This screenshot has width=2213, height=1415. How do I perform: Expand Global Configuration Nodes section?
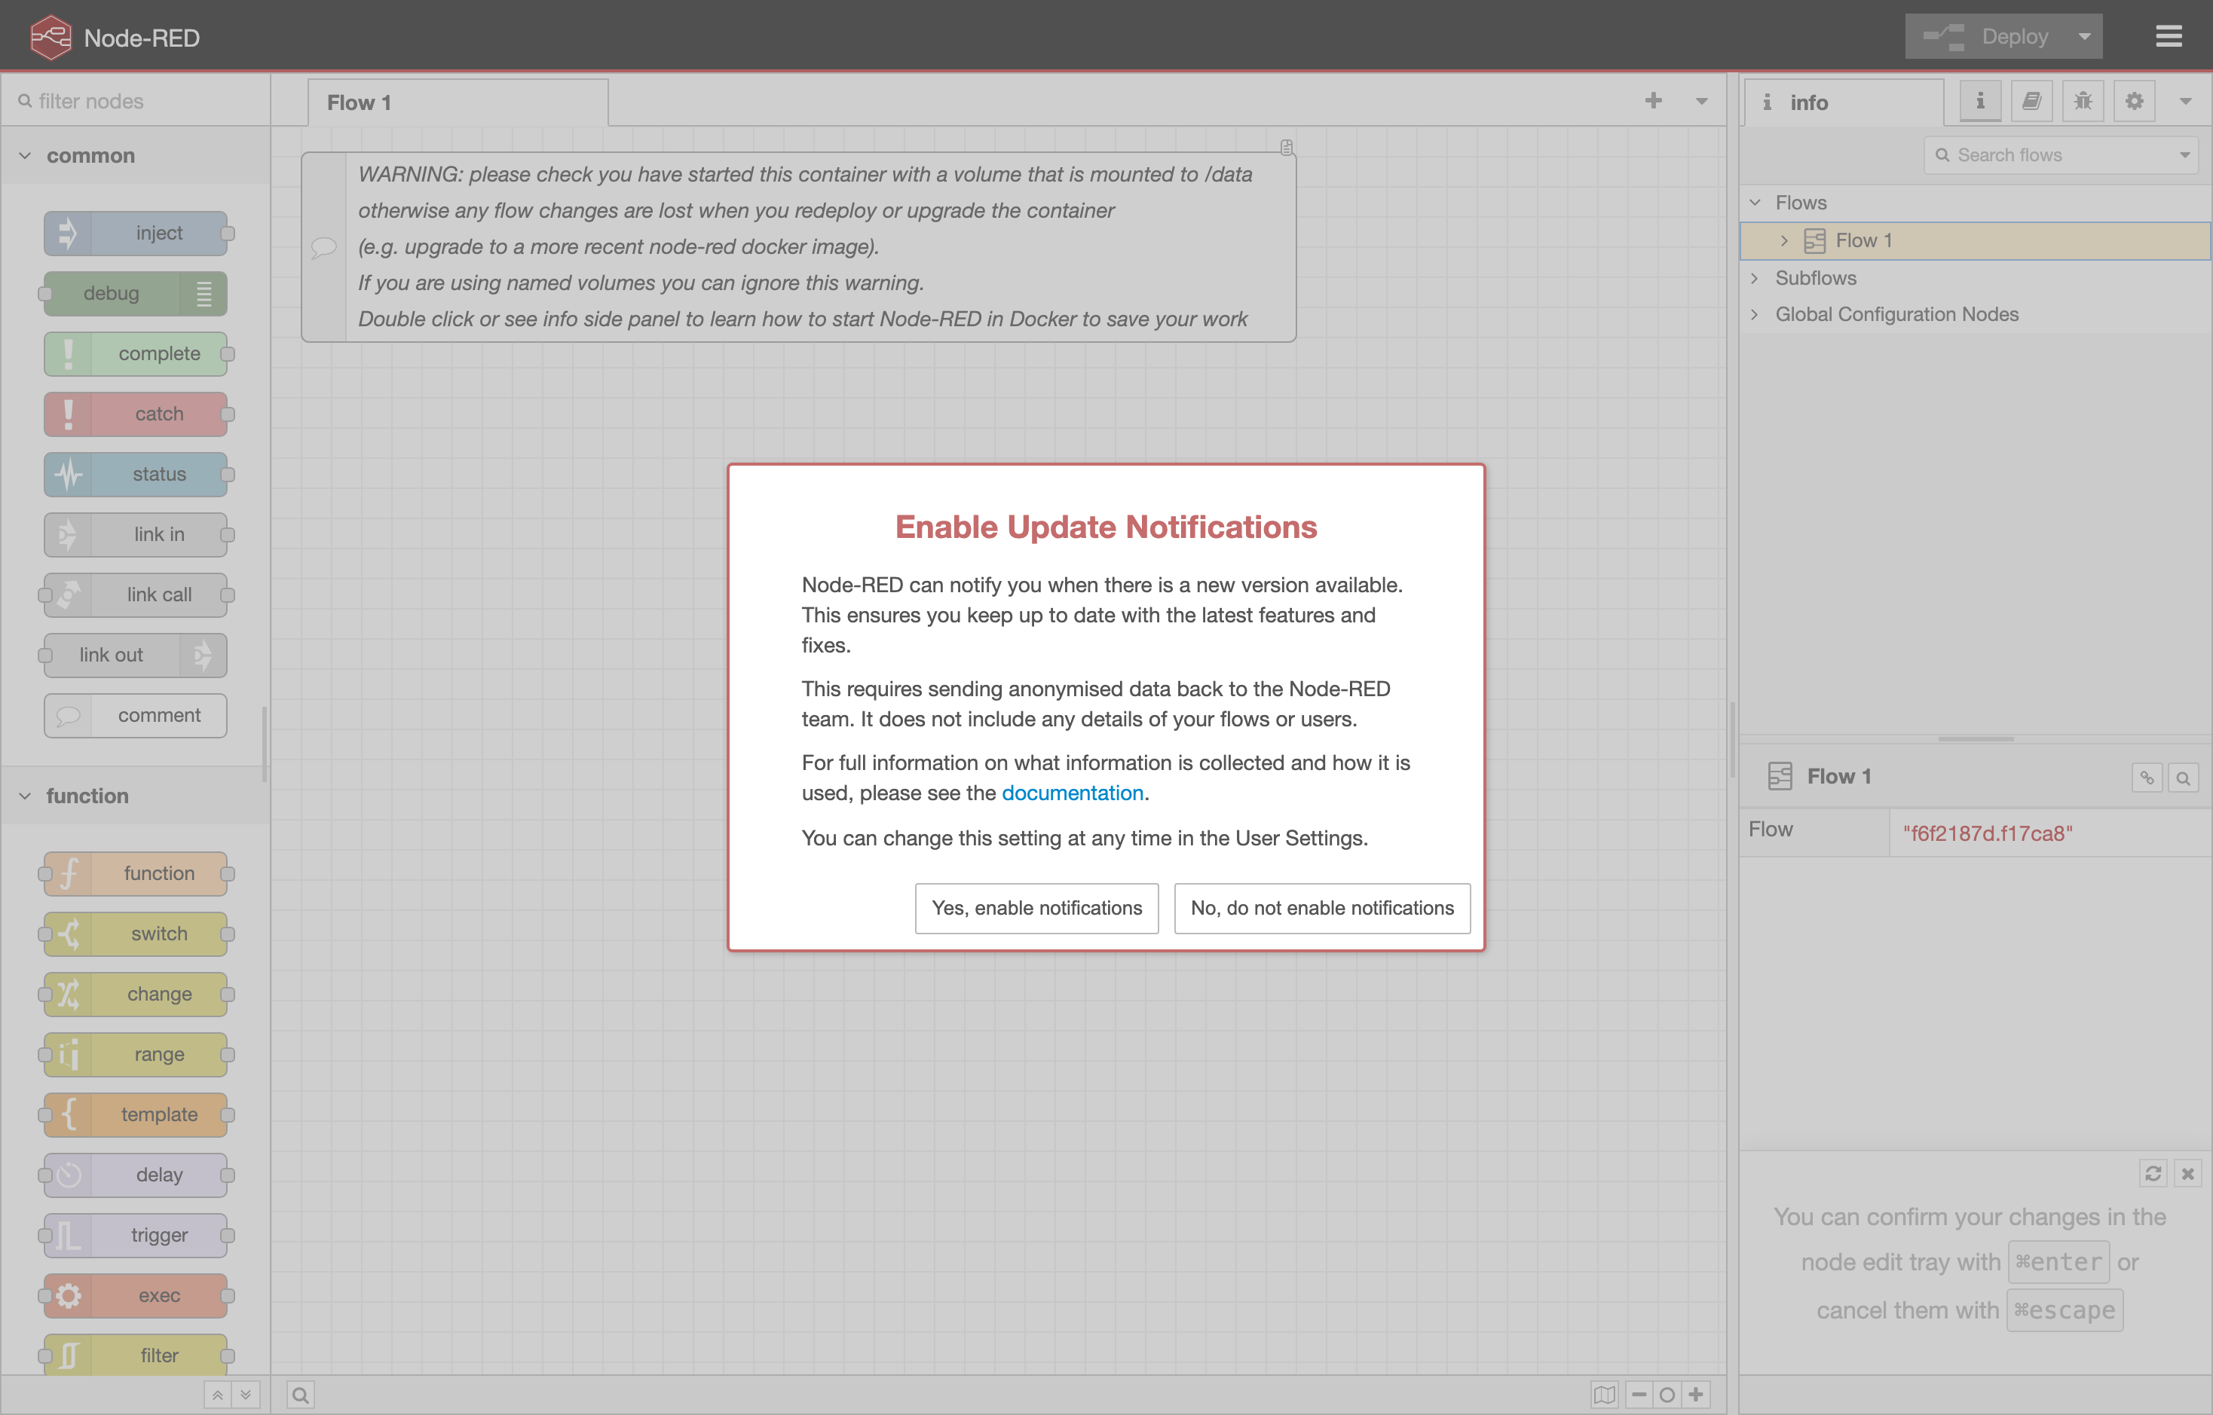pos(1755,315)
